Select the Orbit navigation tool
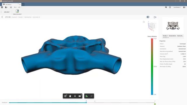Image resolution: width=187 pixels, height=105 pixels. pos(65,96)
